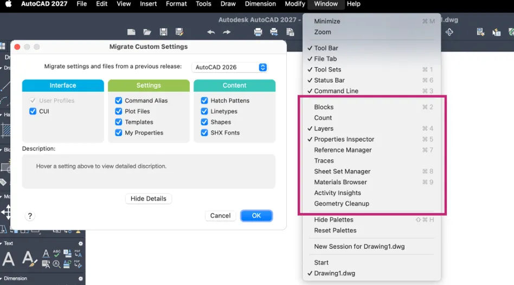
Task: Open Dimension panel gear settings
Action: pyautogui.click(x=81, y=279)
